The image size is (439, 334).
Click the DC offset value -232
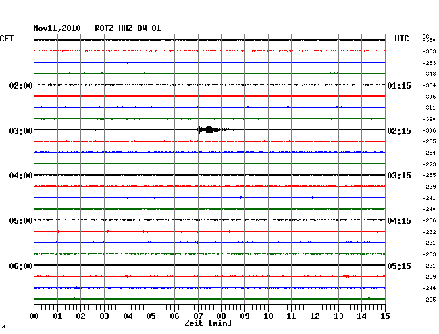[x=429, y=232]
